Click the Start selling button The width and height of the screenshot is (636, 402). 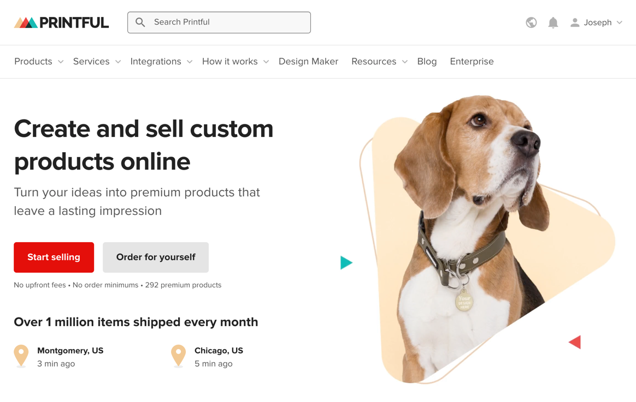(54, 257)
